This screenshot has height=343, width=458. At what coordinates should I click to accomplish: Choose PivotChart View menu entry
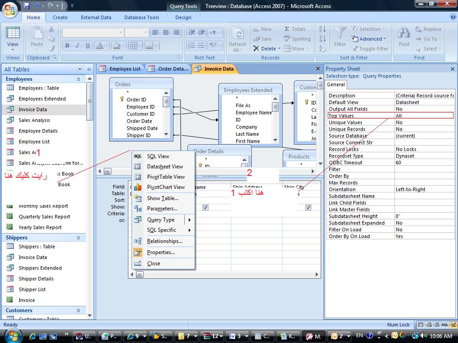tap(163, 187)
